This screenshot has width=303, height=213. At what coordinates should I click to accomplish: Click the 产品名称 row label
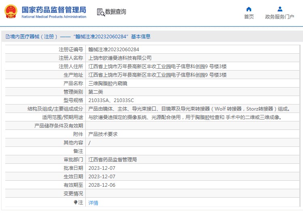point(73,84)
